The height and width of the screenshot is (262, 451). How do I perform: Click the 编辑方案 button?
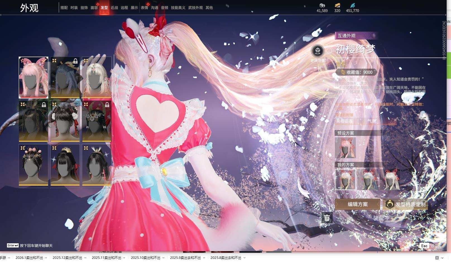click(358, 204)
